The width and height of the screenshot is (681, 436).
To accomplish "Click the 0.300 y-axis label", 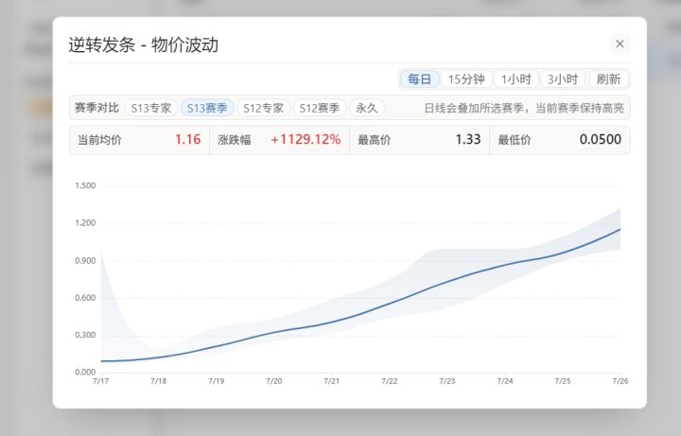I will pyautogui.click(x=85, y=335).
